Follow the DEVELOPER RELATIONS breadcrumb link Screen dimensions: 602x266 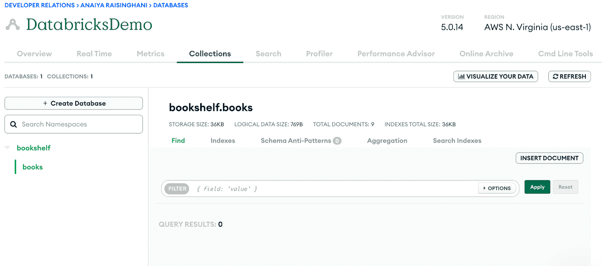pyautogui.click(x=40, y=5)
